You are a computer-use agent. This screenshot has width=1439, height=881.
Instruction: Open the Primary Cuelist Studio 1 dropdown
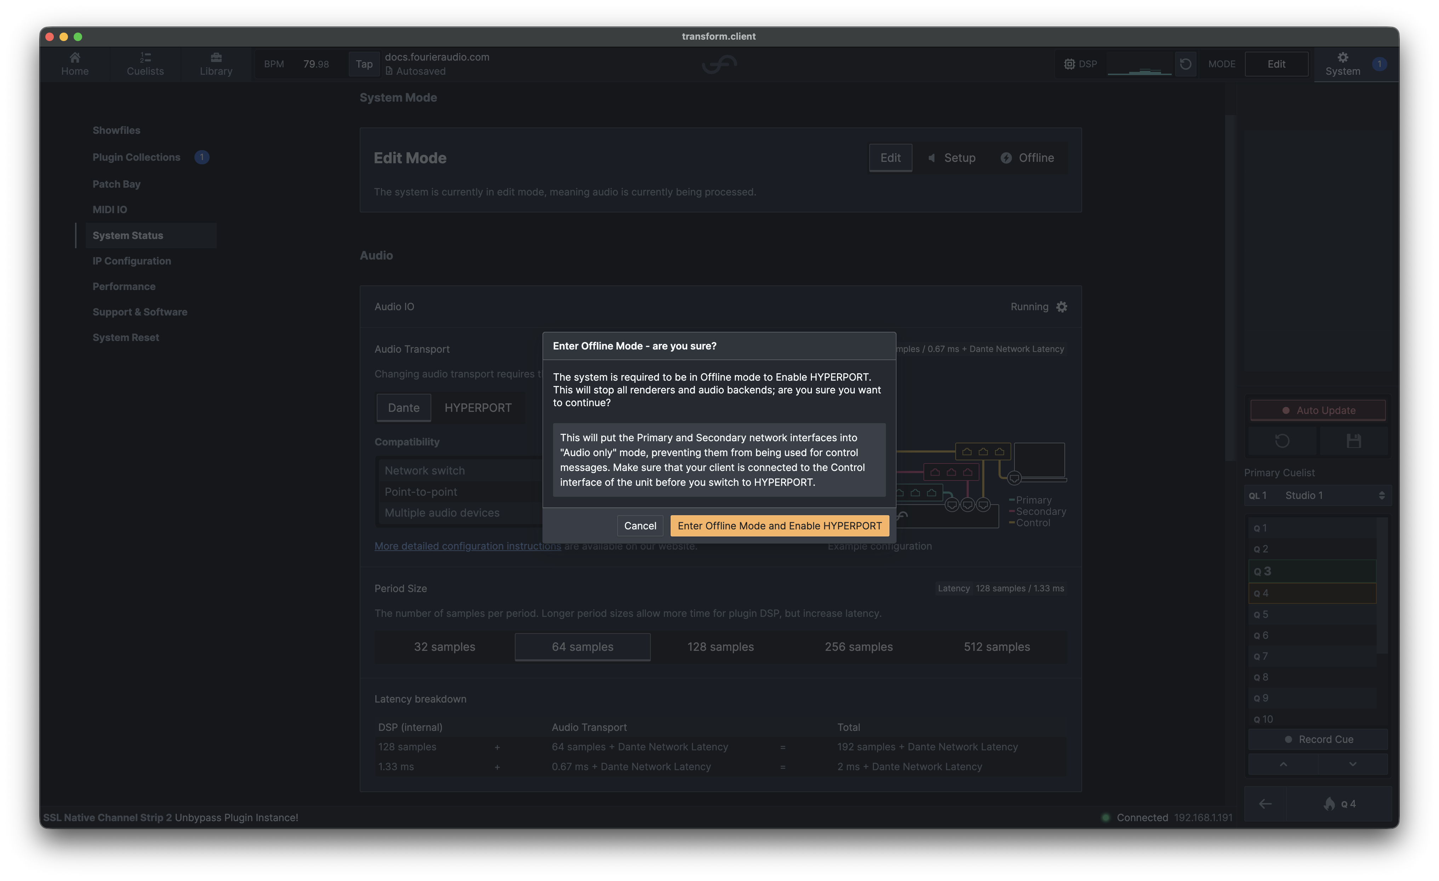coord(1318,495)
